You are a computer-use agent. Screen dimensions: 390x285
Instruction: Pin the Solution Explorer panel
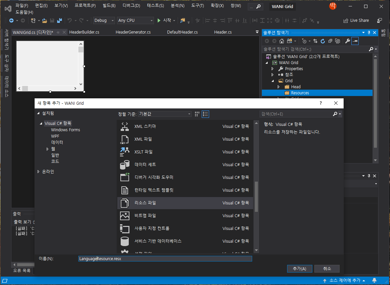tap(369, 33)
